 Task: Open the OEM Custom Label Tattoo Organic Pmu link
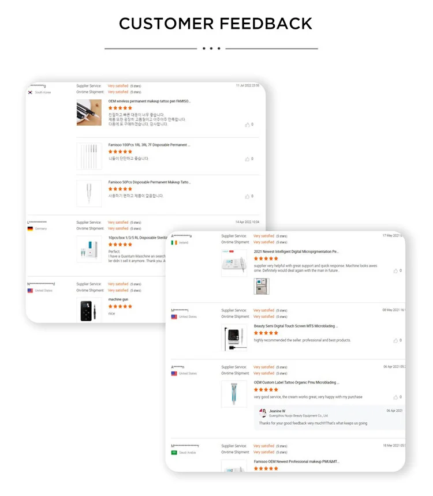[x=297, y=383]
